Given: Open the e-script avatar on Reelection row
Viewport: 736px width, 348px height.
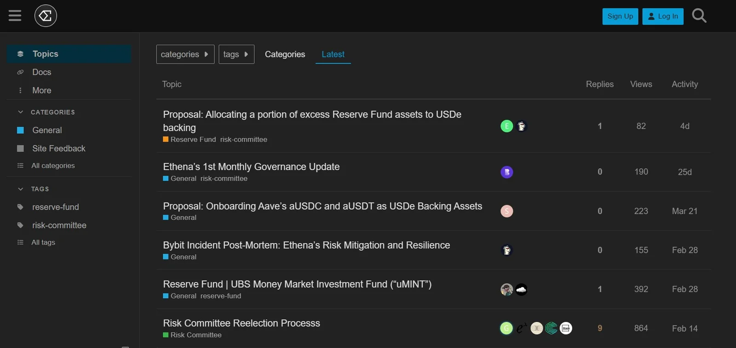Looking at the screenshot, I should click(x=521, y=328).
